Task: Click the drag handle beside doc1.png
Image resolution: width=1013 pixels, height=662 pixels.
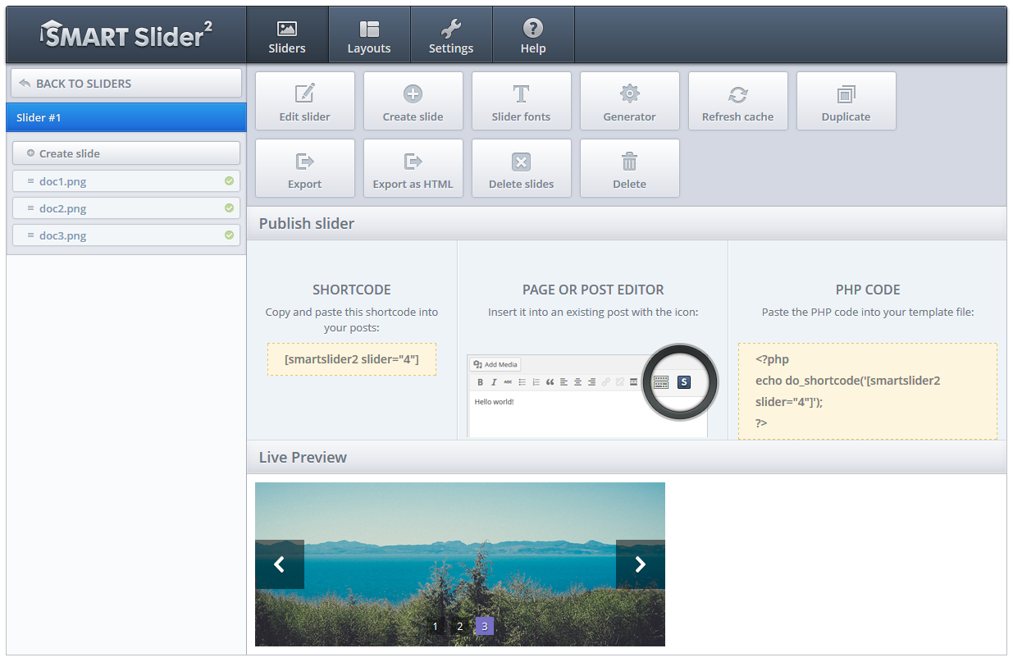Action: [x=30, y=181]
